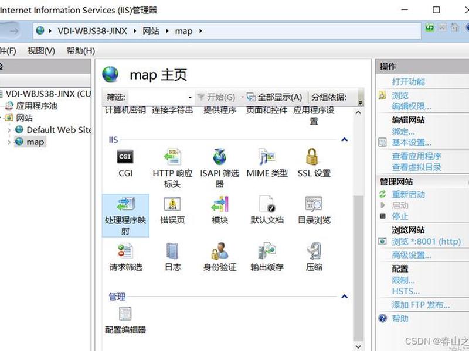
Task: Open 高级设置... link
Action: pos(412,255)
